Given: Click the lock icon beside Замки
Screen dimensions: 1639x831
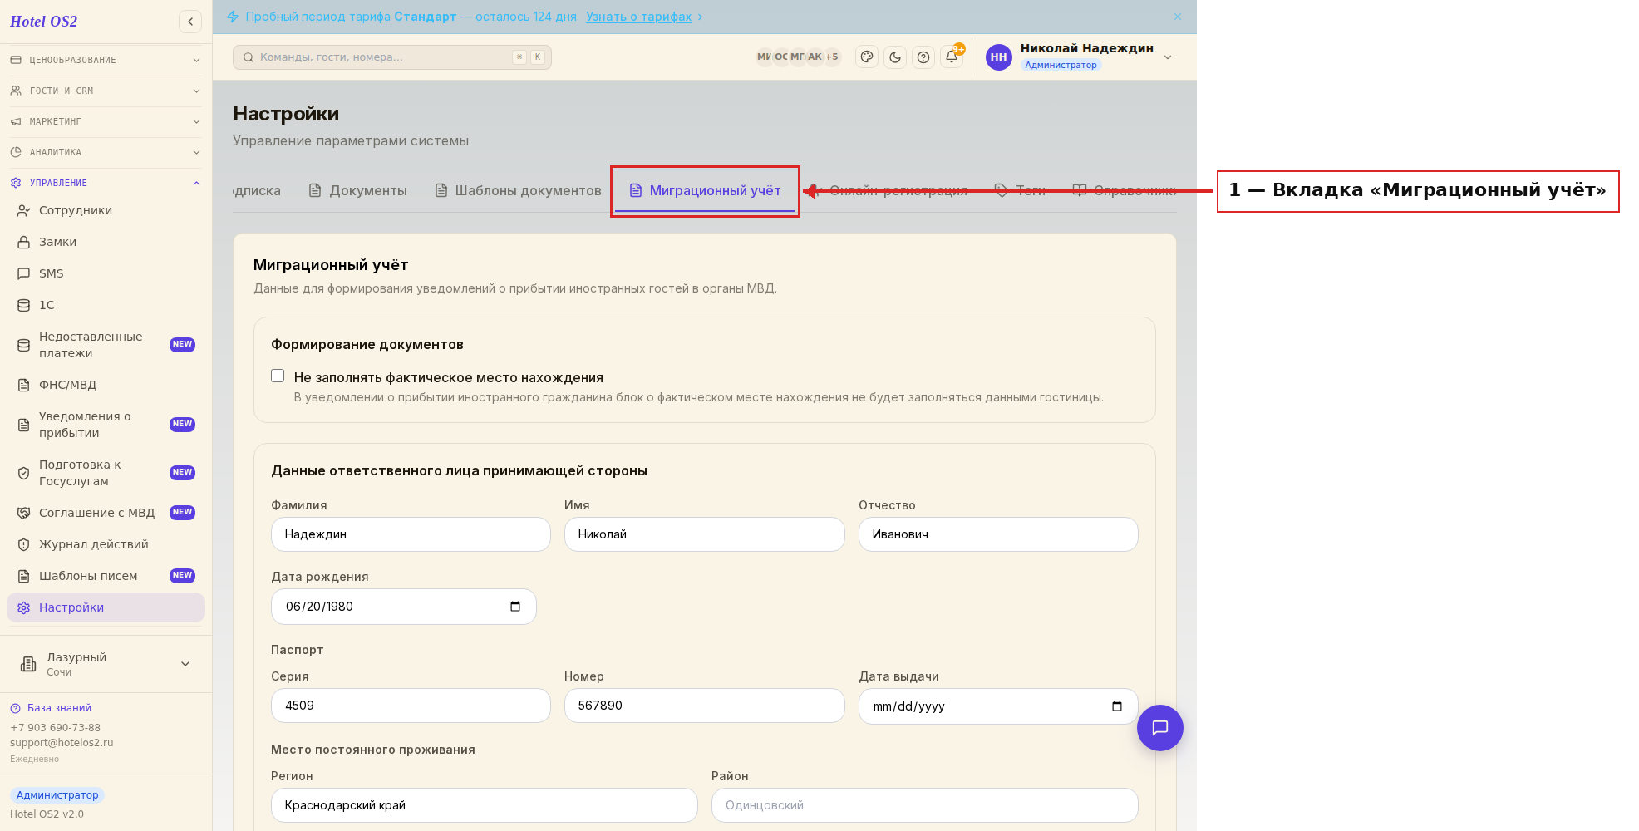Looking at the screenshot, I should (x=24, y=243).
